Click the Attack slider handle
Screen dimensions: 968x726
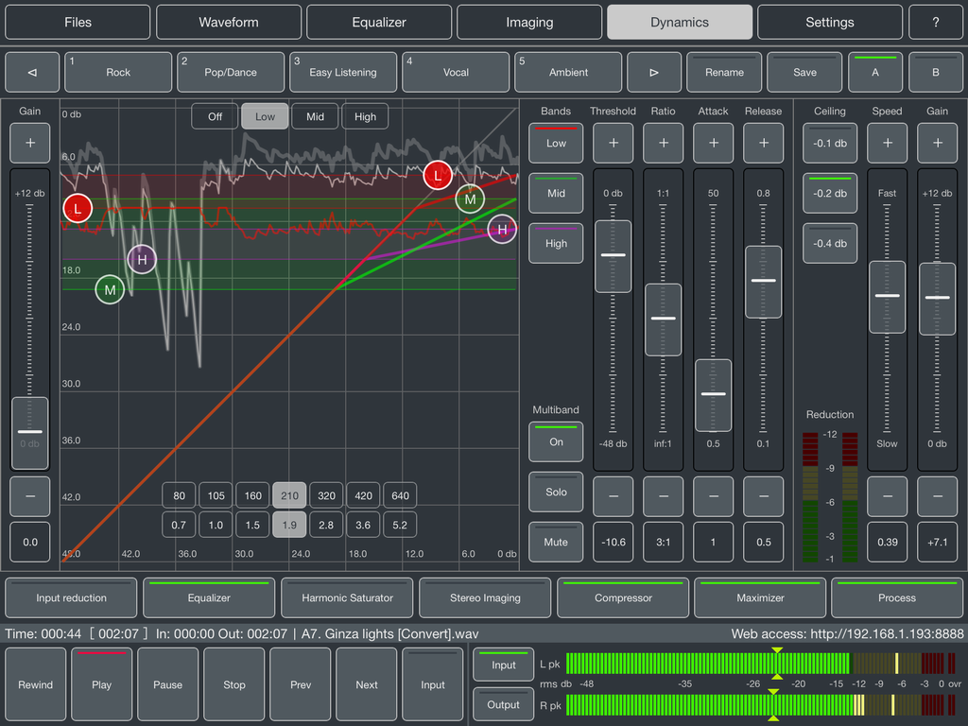pyautogui.click(x=713, y=394)
